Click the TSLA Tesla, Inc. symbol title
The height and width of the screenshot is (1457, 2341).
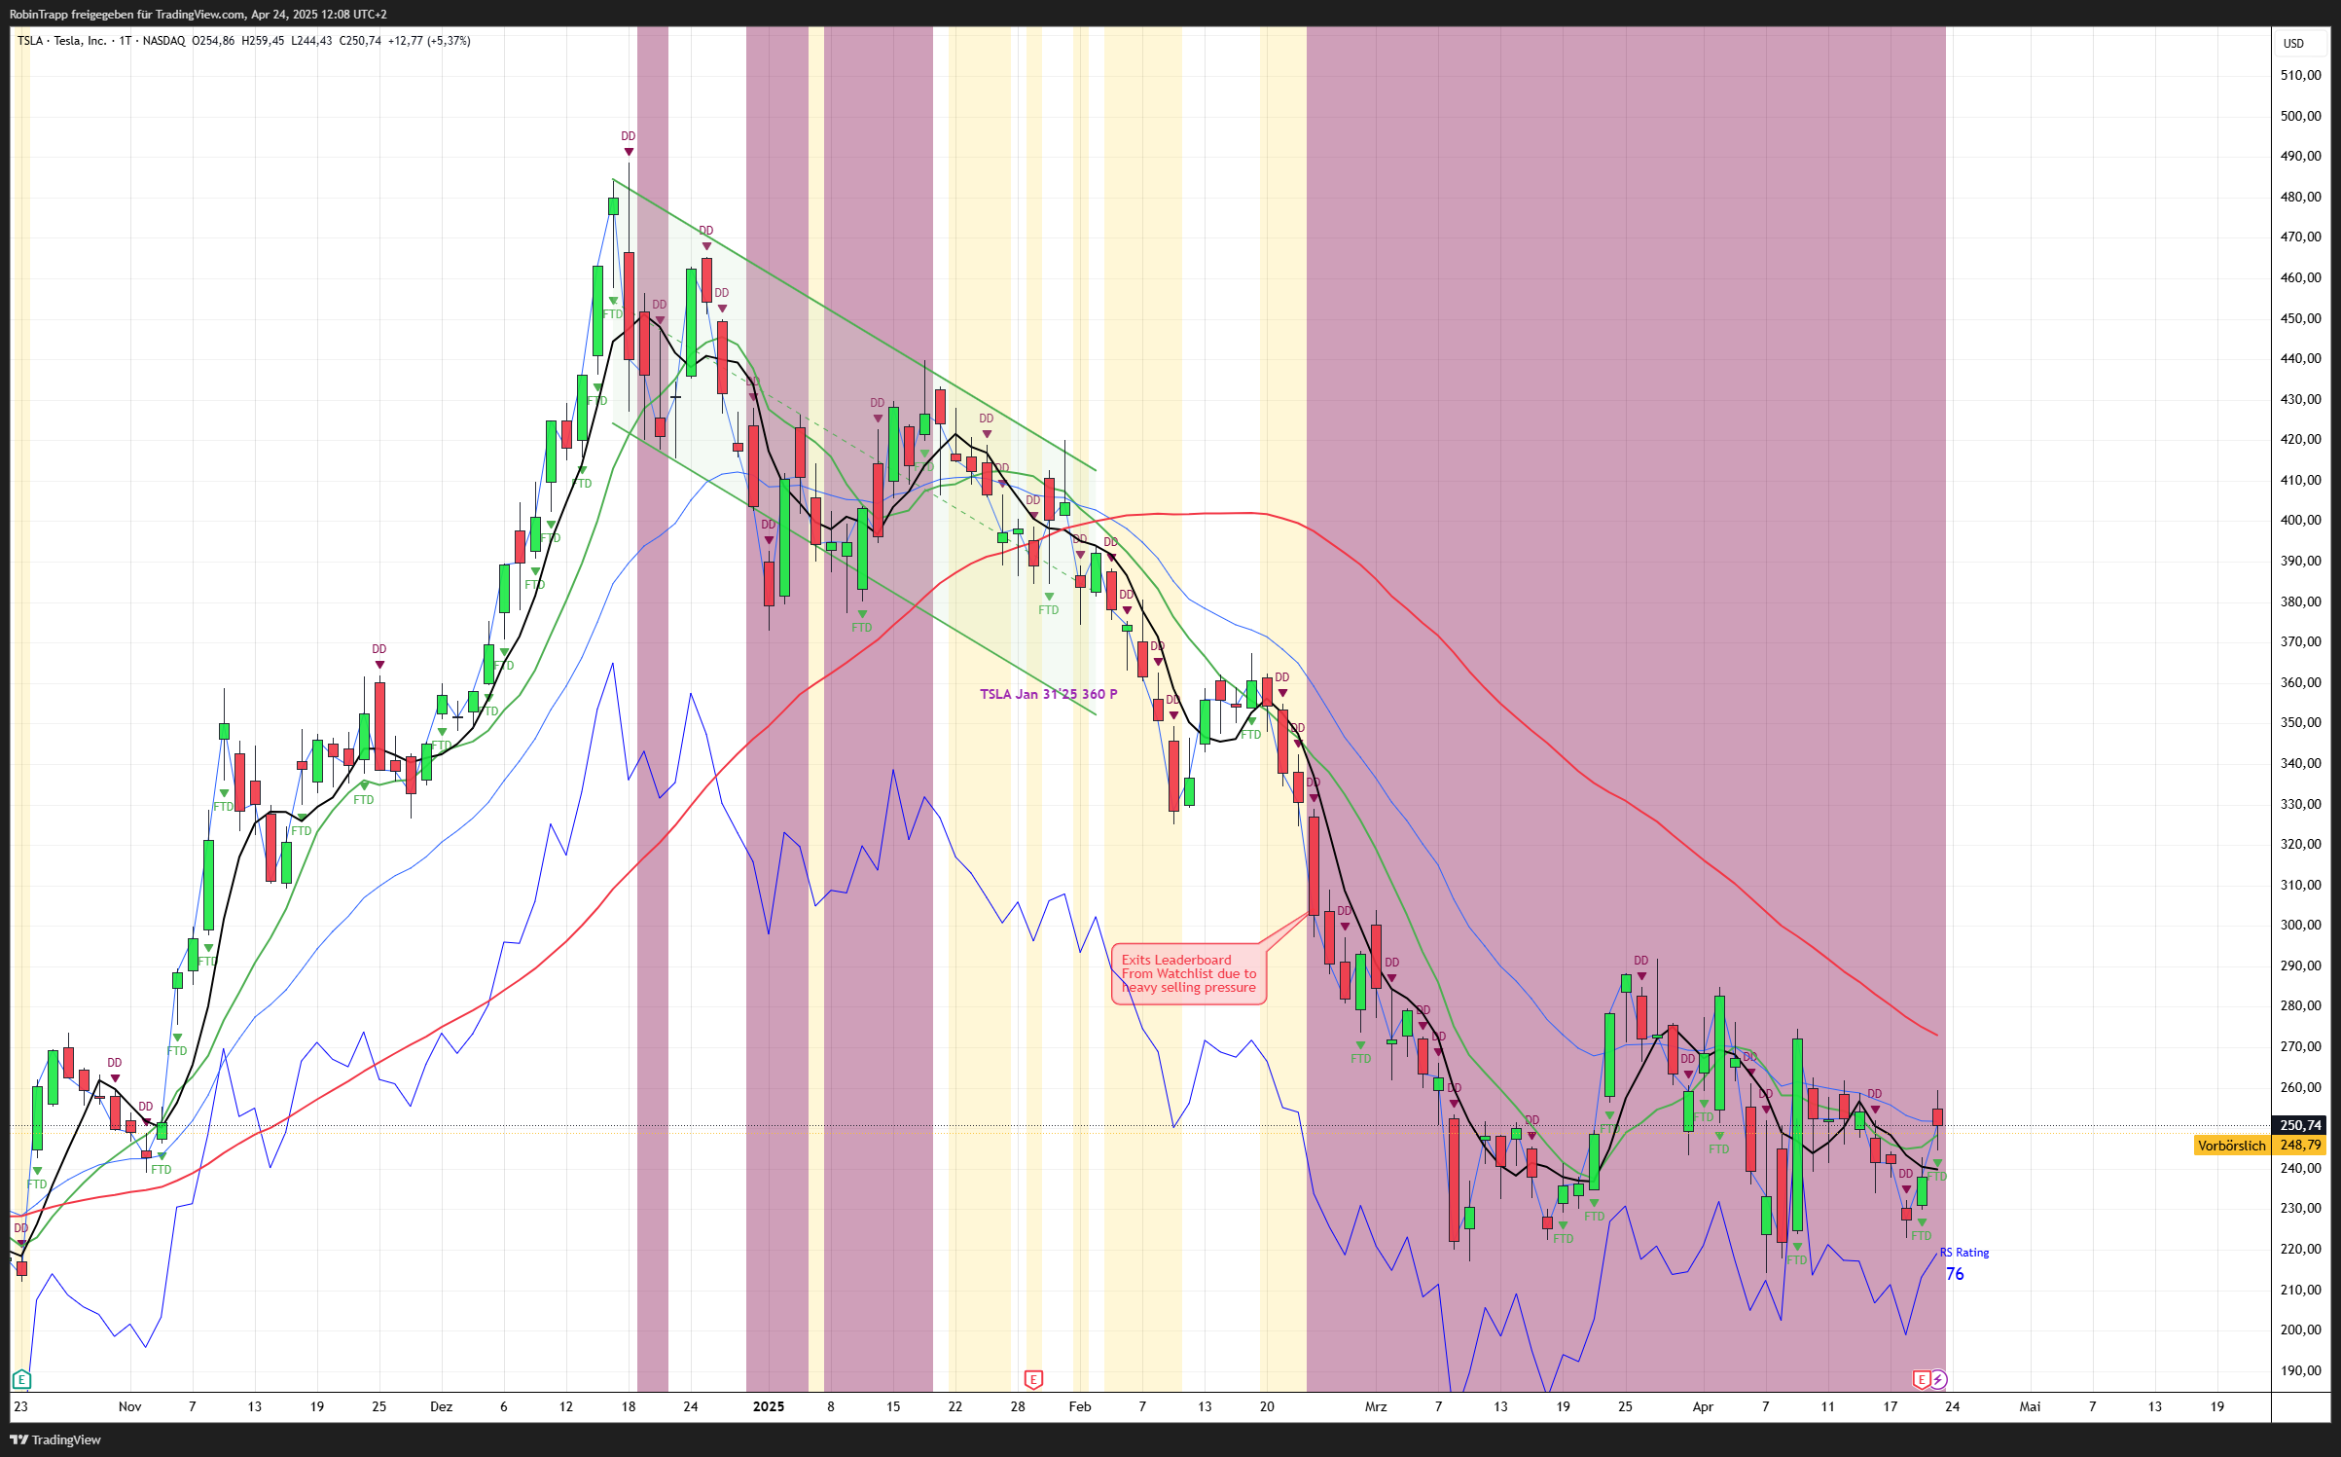click(62, 41)
